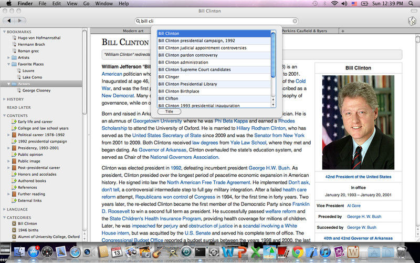
Task: Open Google Chrome from the dock
Action: point(297,252)
